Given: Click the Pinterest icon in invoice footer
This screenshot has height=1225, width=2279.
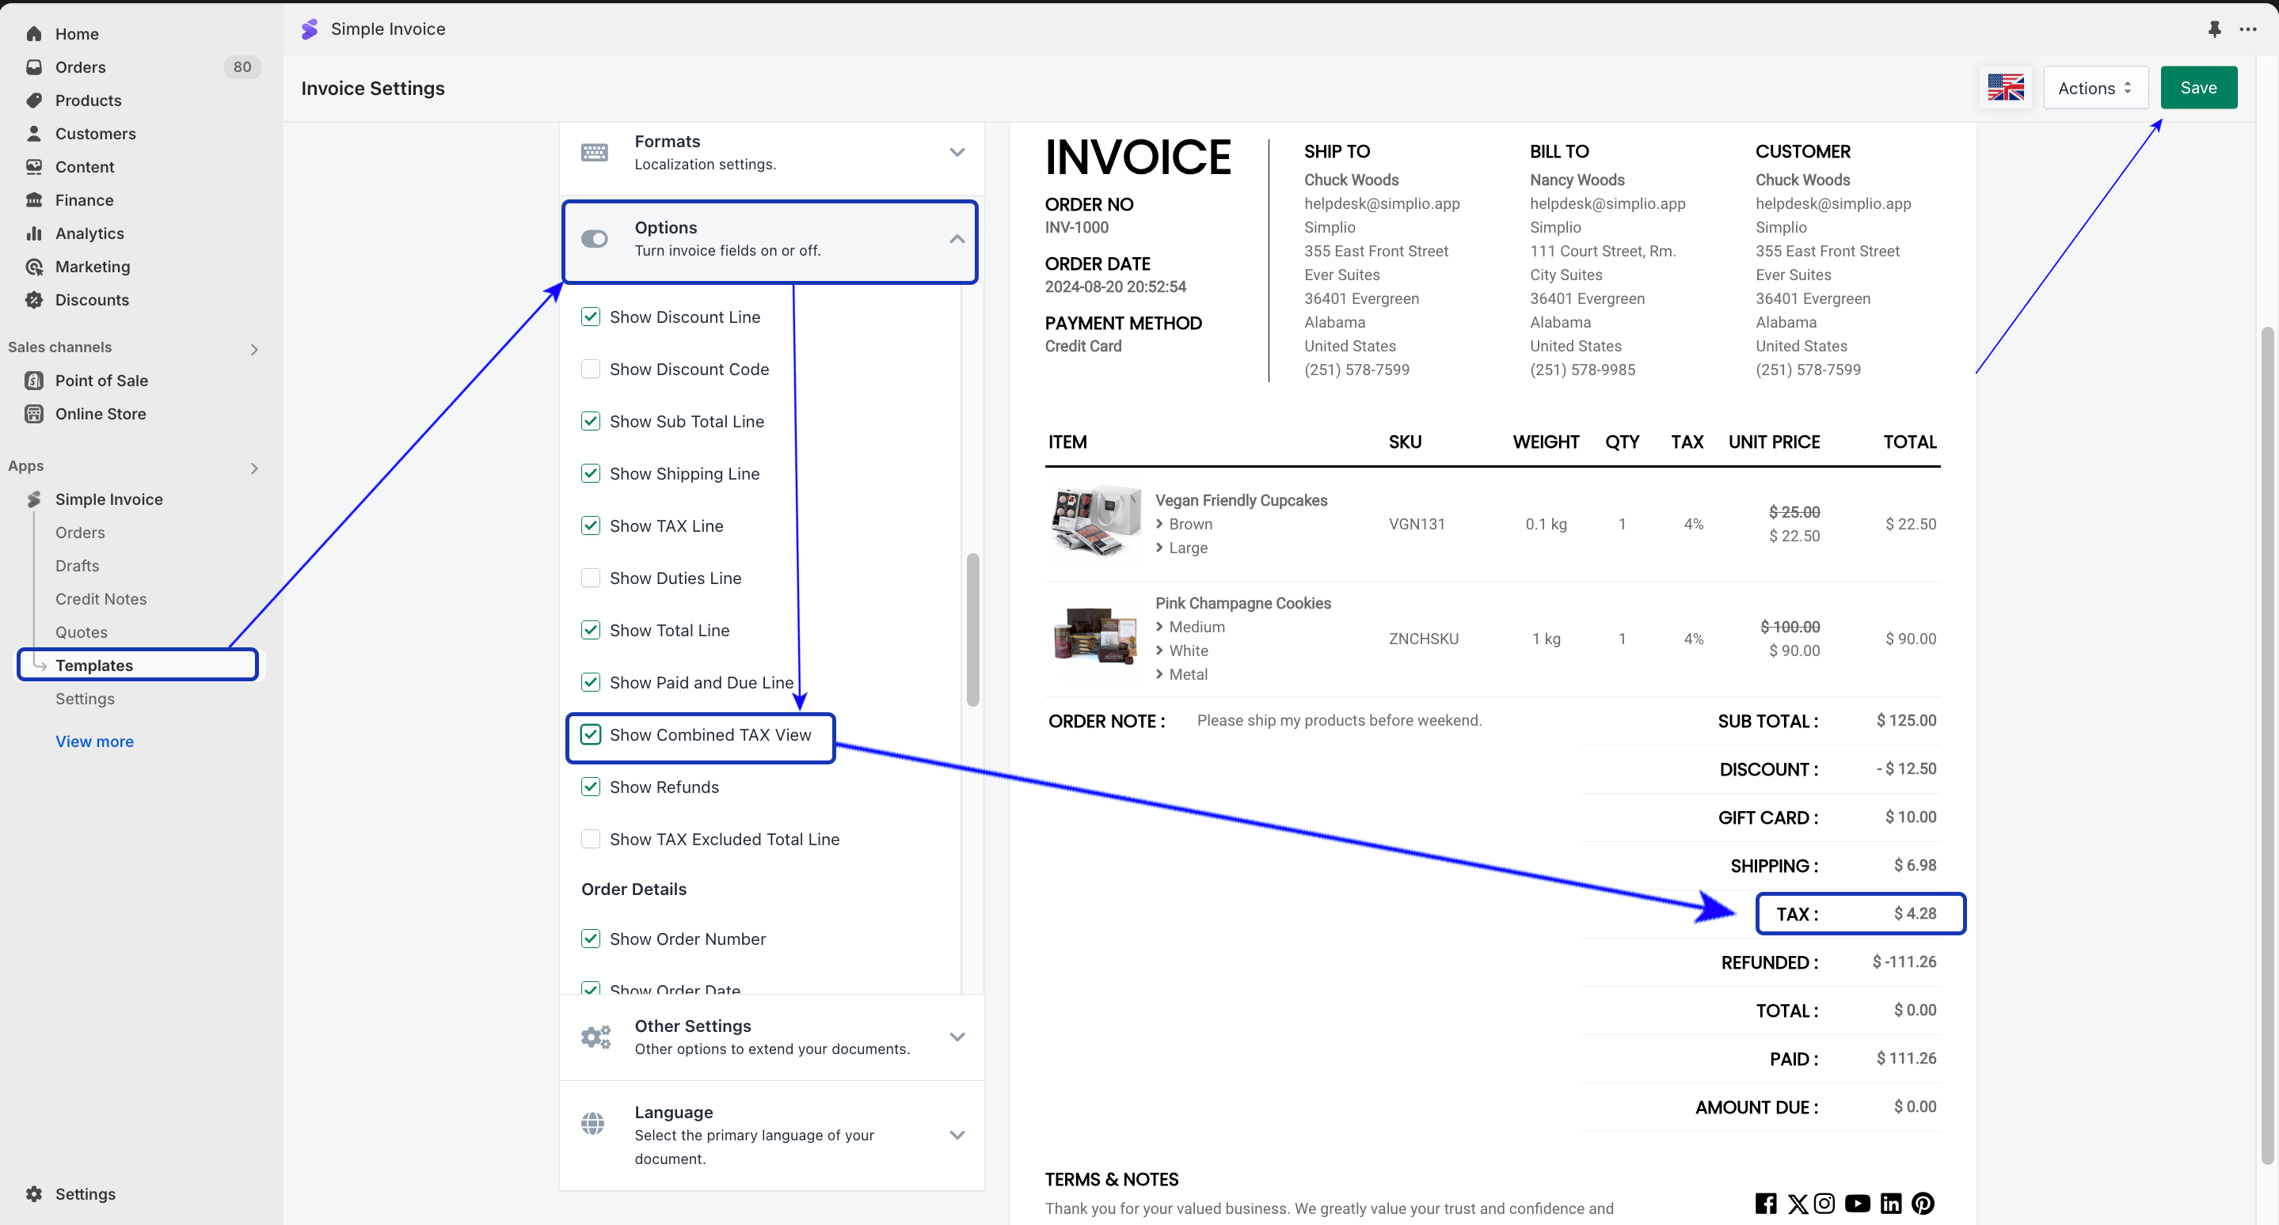Looking at the screenshot, I should pyautogui.click(x=1923, y=1203).
